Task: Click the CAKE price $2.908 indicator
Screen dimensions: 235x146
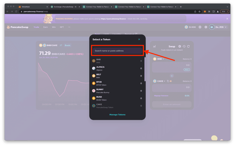Action: pyautogui.click(x=190, y=27)
